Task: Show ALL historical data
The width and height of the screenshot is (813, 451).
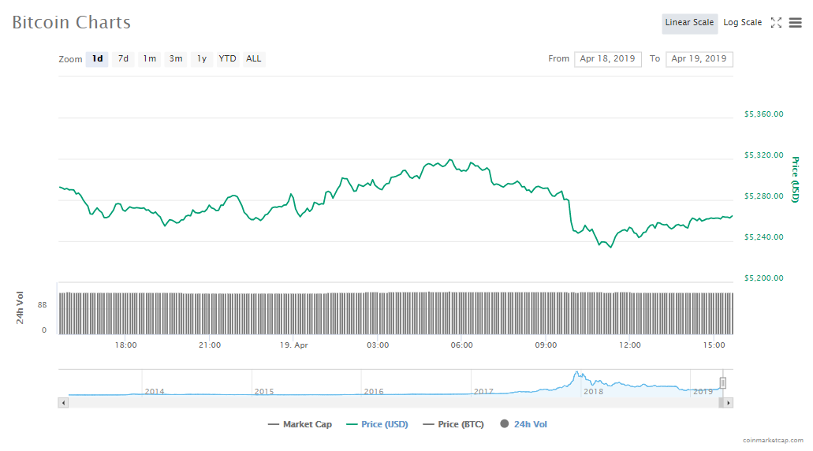Action: [253, 58]
